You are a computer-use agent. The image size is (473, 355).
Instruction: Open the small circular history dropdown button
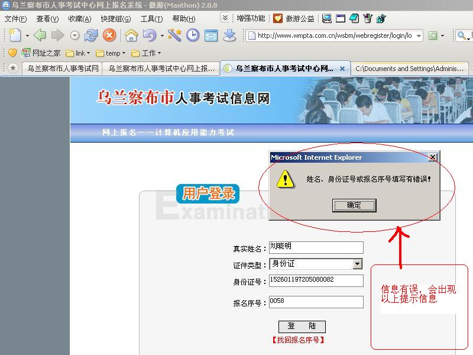(74, 35)
